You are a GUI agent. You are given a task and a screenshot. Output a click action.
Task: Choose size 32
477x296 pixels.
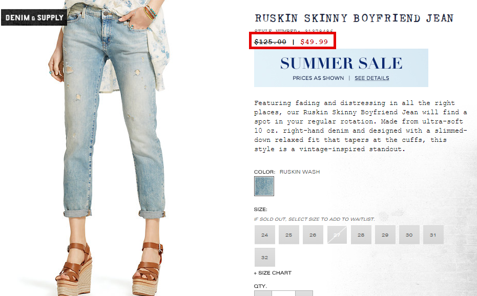point(265,258)
